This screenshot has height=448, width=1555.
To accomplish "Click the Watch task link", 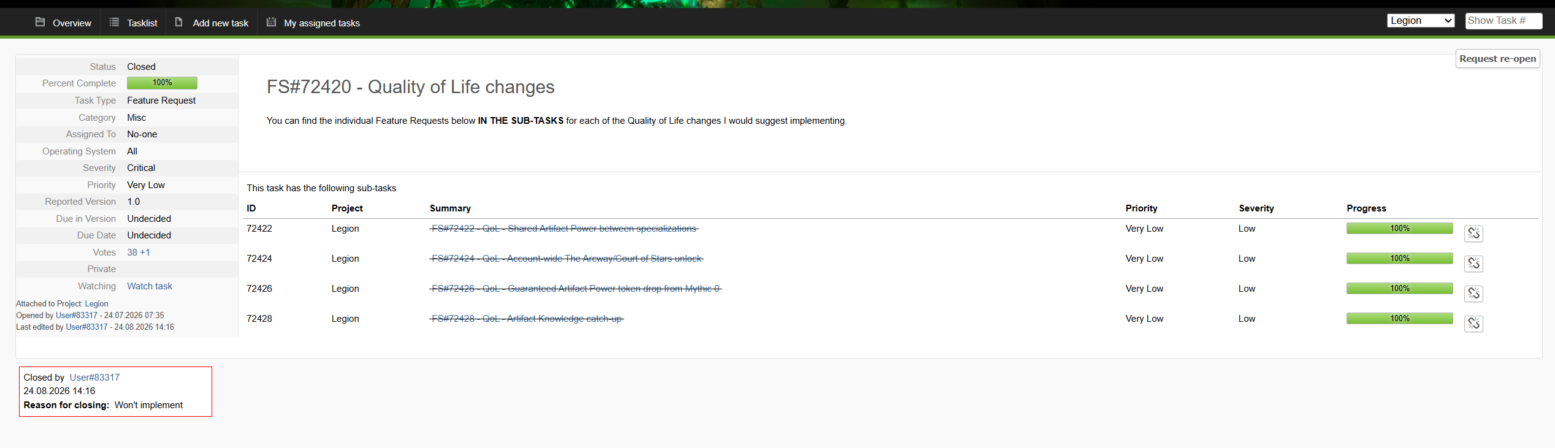I will 150,286.
